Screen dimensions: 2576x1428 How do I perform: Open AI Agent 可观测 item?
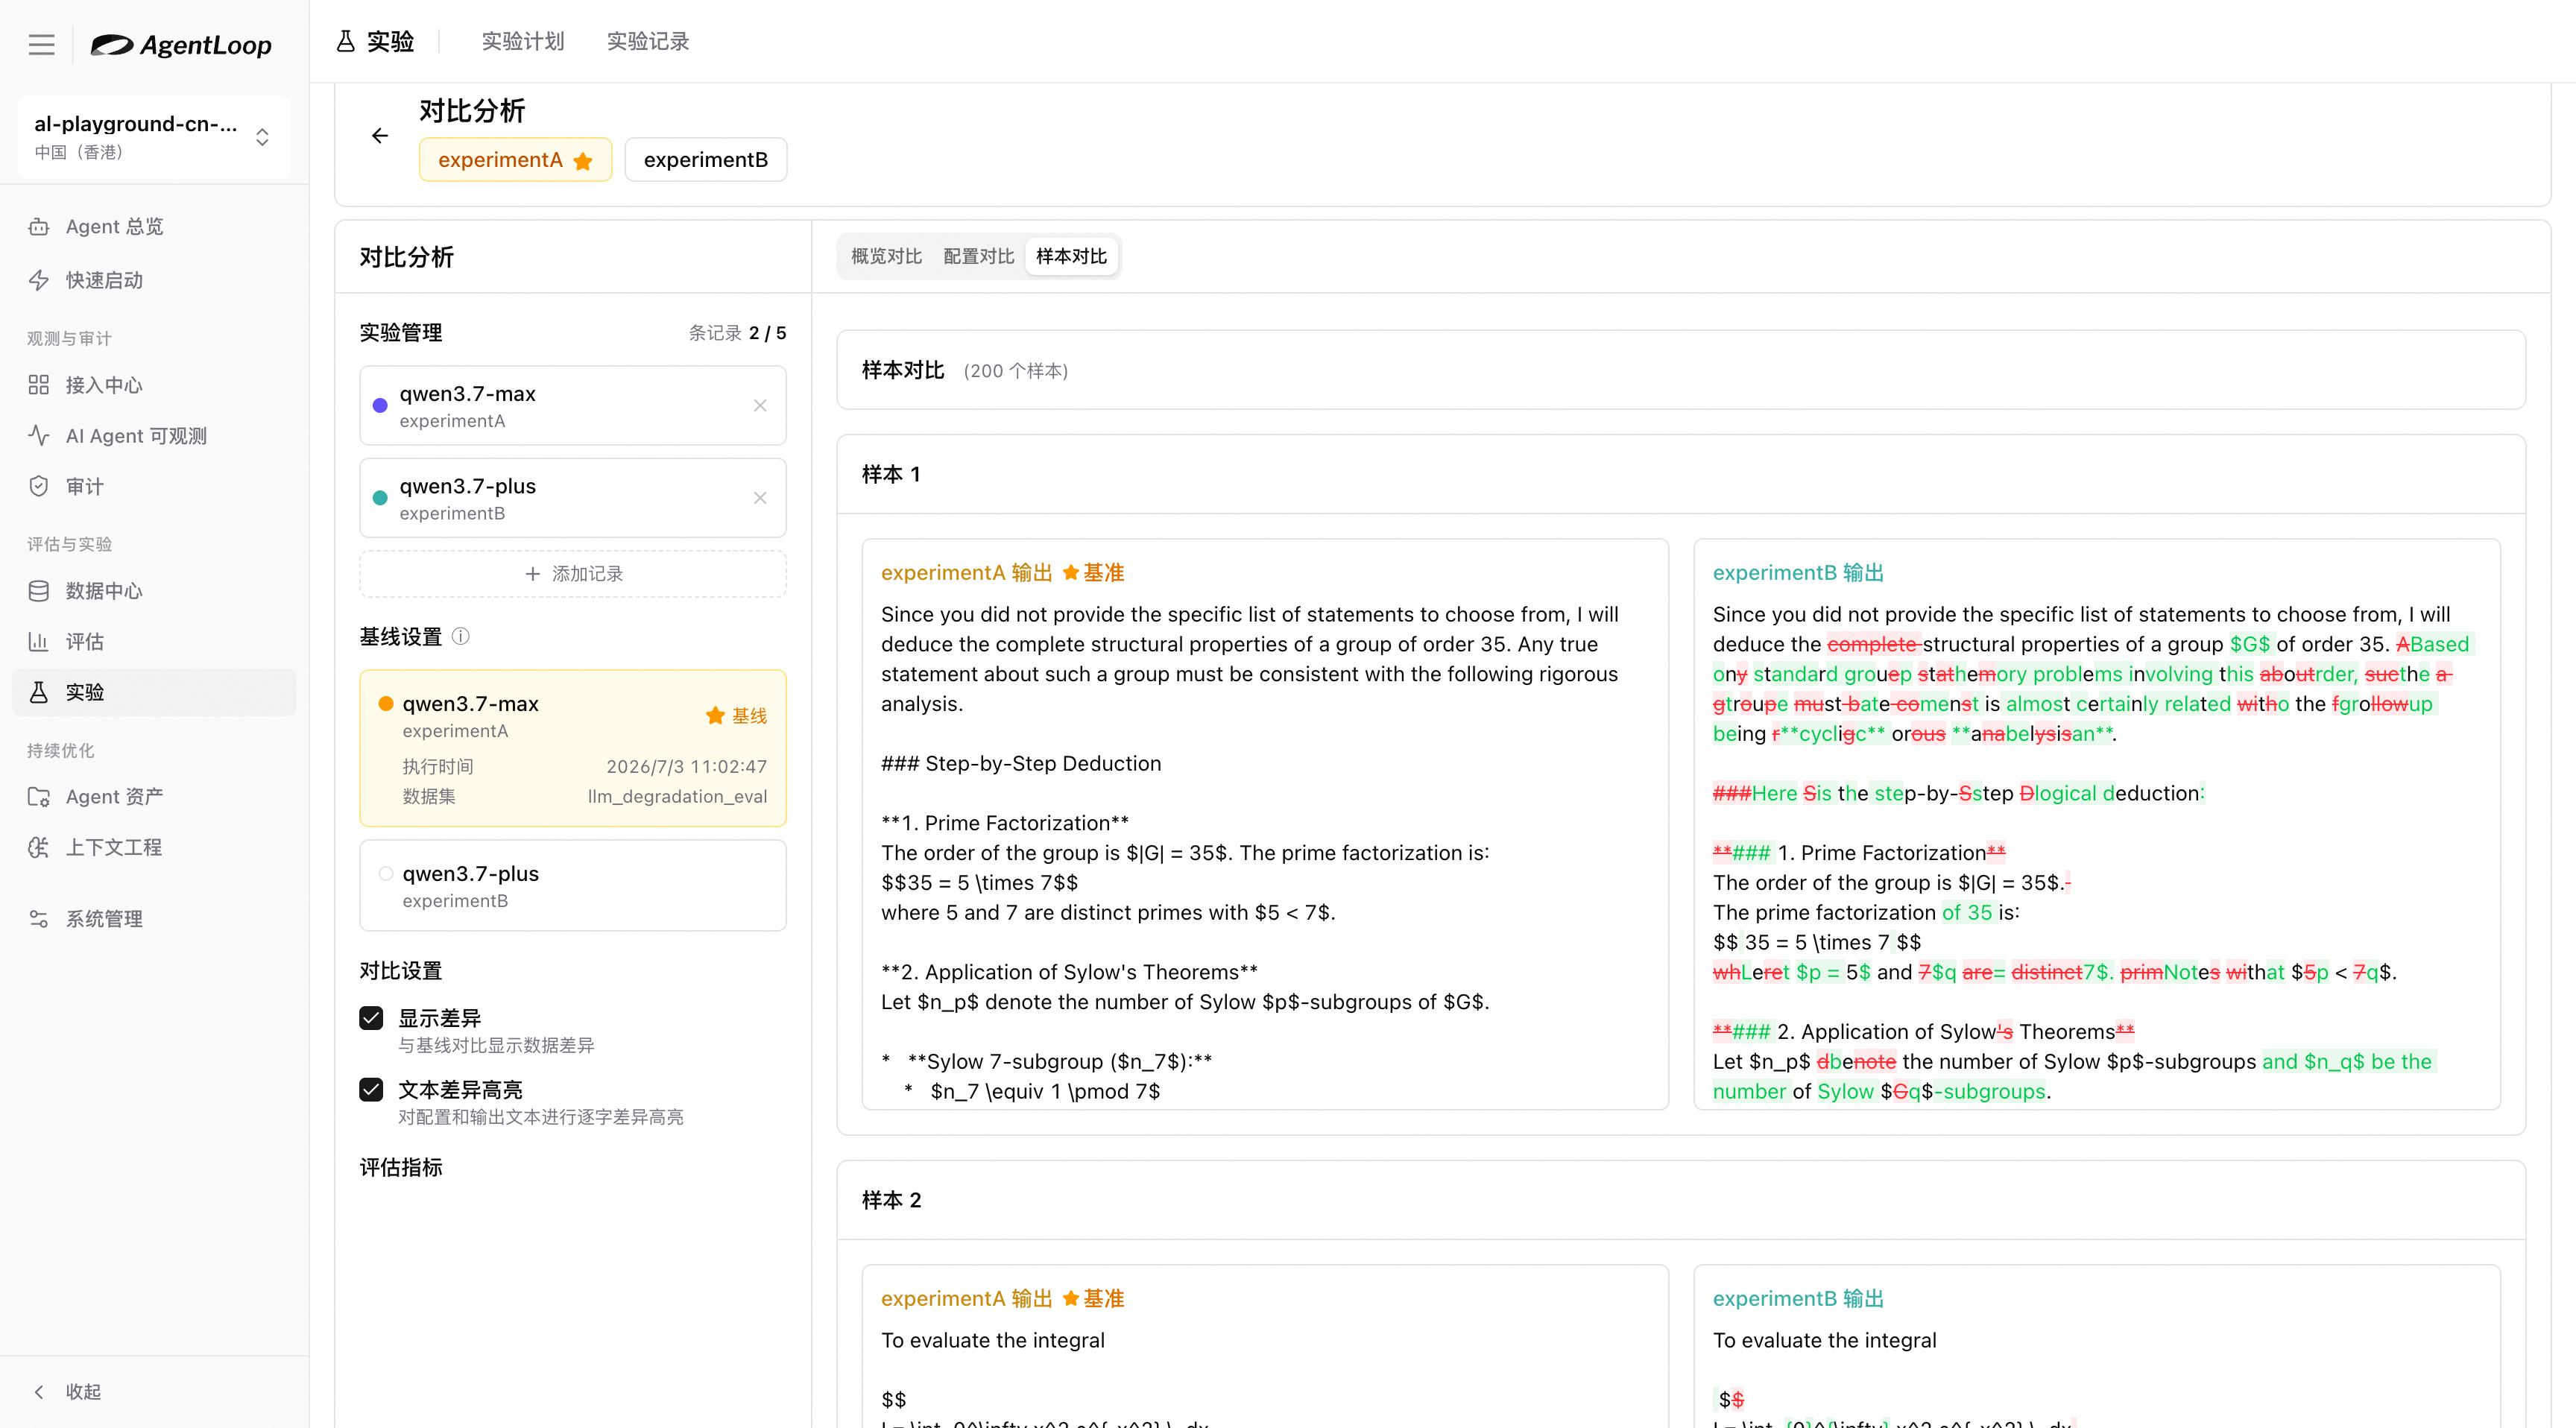154,436
